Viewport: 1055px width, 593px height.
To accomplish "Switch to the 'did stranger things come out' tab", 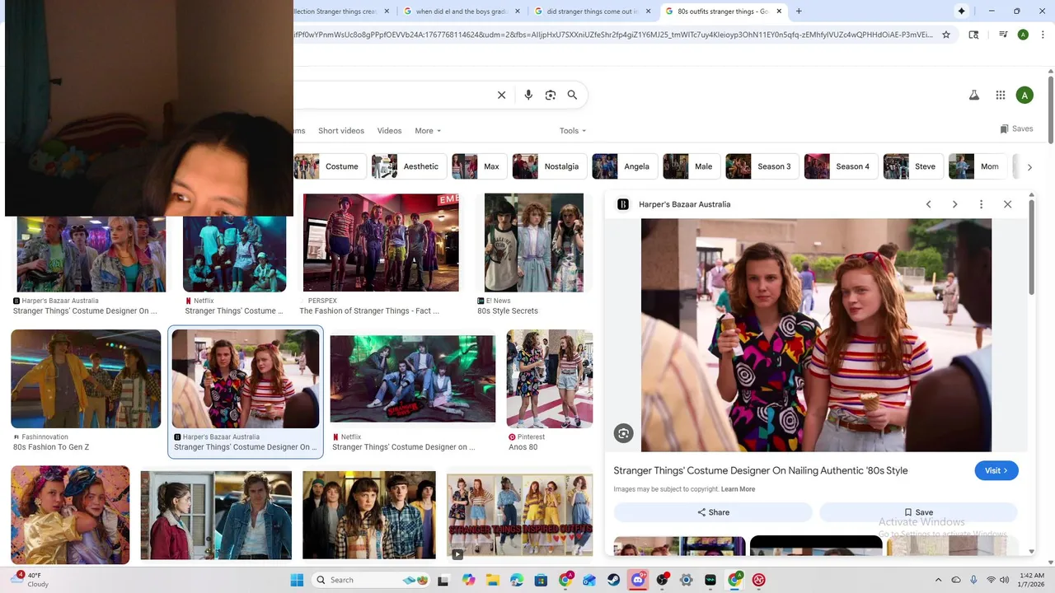I will pyautogui.click(x=592, y=12).
